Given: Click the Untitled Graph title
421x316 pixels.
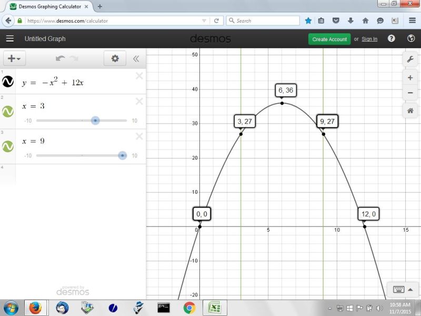Looking at the screenshot, I should 45,38.
